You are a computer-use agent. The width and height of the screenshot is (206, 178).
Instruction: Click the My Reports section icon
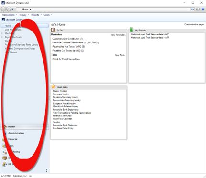point(131,30)
